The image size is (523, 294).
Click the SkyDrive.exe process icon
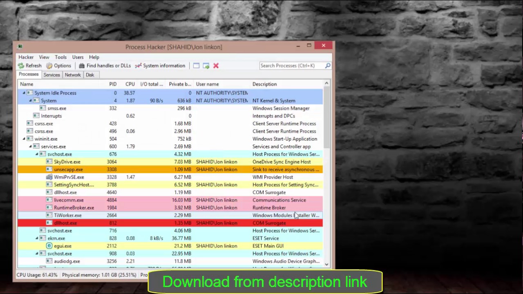(x=49, y=162)
